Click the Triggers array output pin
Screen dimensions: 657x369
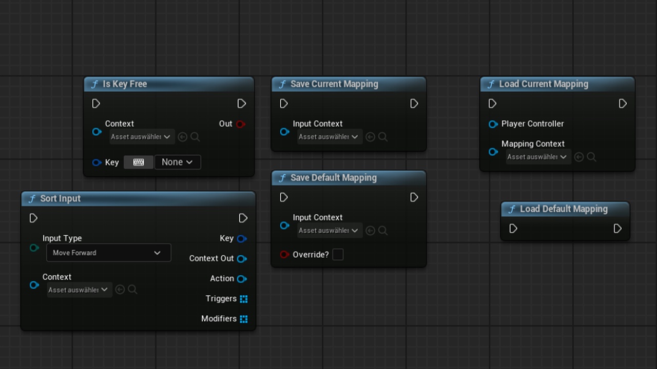244,299
